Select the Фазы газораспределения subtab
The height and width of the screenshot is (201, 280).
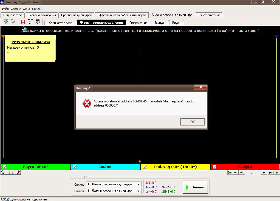click(x=101, y=23)
